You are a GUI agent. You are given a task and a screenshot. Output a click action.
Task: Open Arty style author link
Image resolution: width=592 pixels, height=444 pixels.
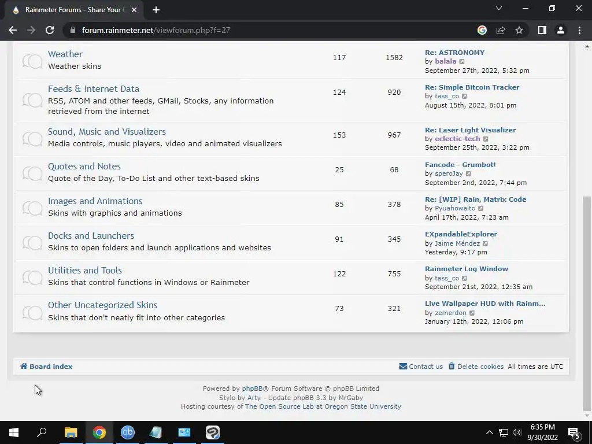[x=254, y=398]
